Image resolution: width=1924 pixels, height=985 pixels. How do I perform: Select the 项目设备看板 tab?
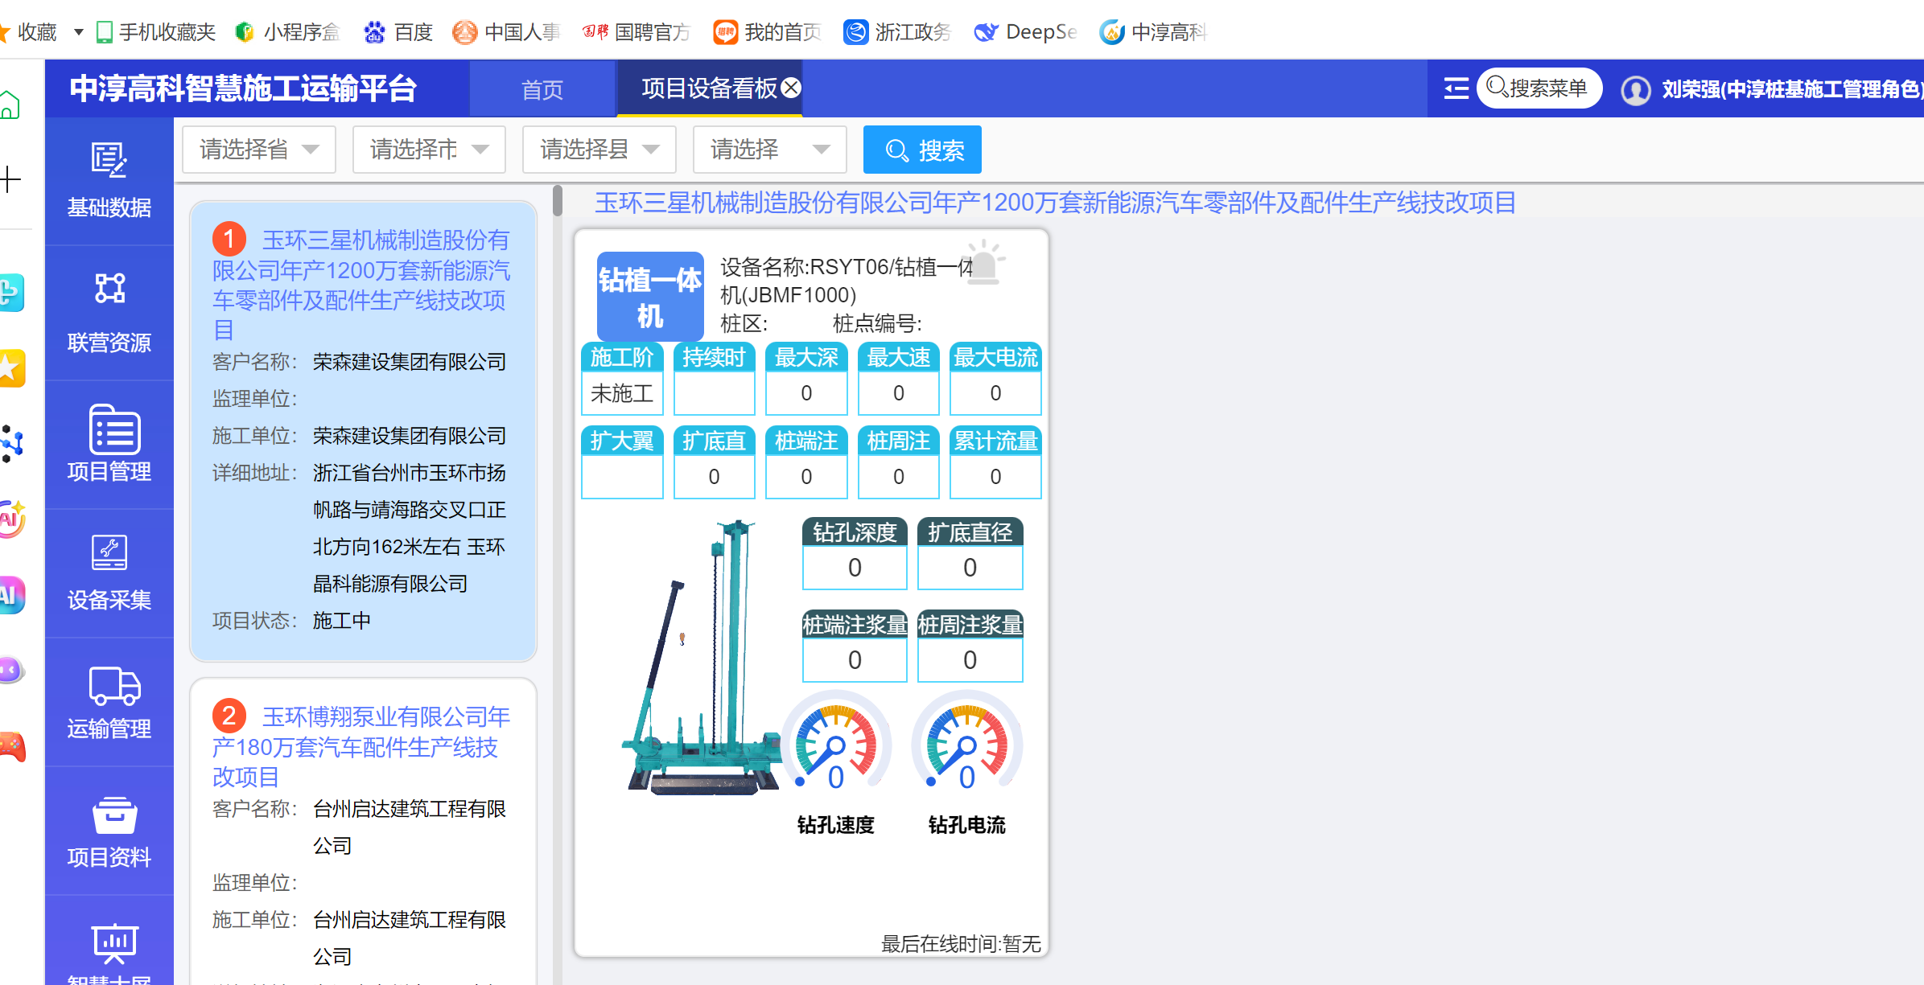[x=708, y=88]
